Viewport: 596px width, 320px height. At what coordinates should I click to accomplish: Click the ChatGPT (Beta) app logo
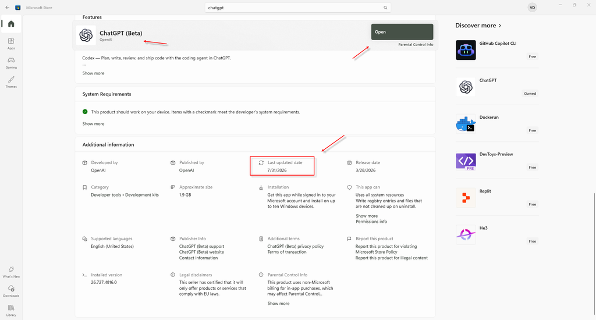click(86, 35)
